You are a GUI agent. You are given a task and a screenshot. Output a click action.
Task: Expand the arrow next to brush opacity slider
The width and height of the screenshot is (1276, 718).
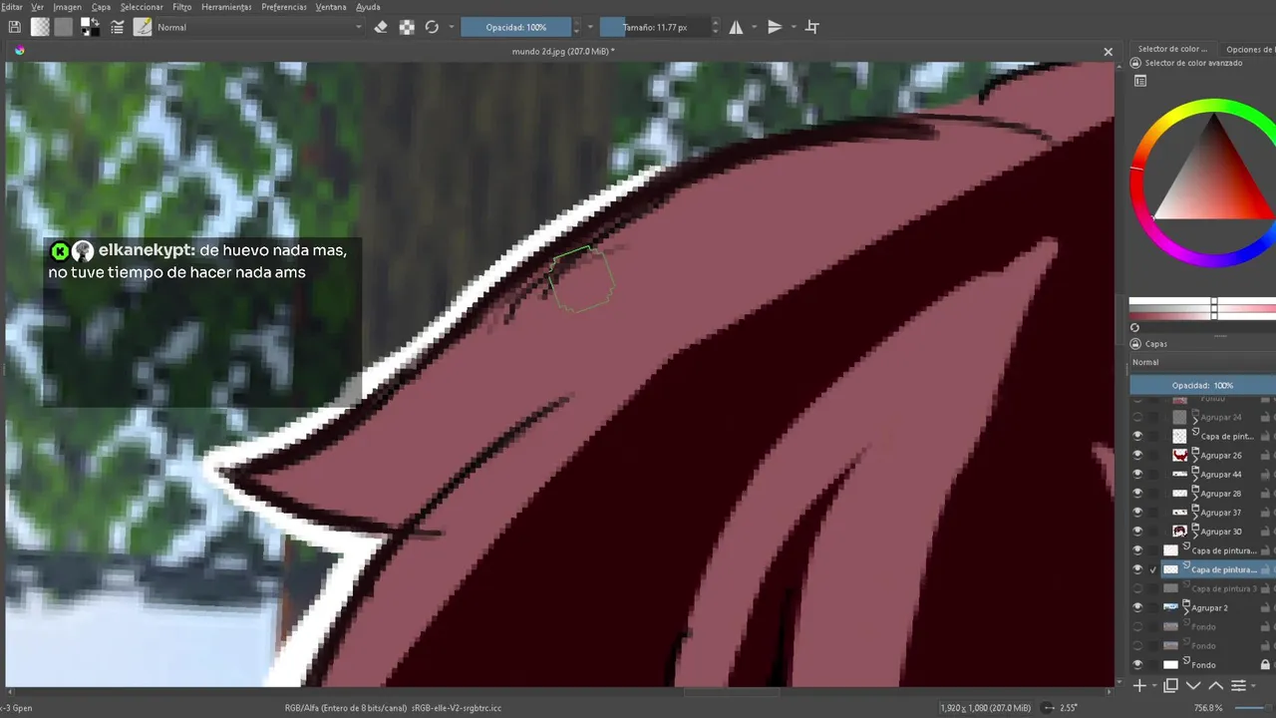(x=590, y=27)
